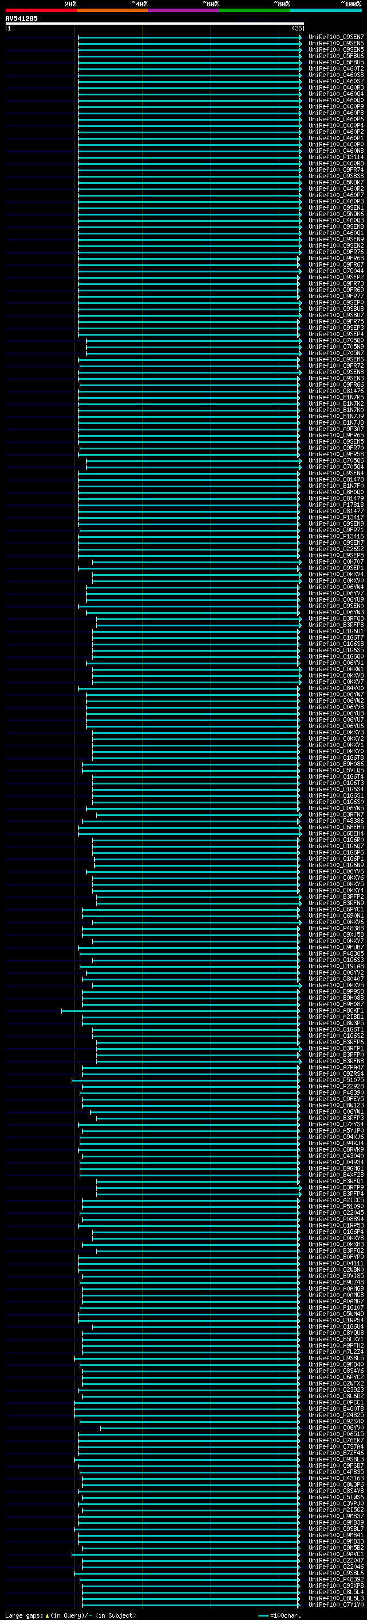Select hit label UniRef100_Q9AVC1
367x1620 pixels.
[x=335, y=1554]
